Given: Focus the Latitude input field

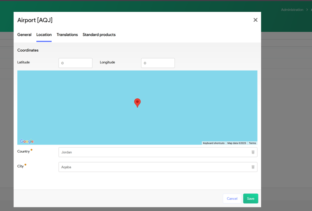Looking at the screenshot, I should coord(75,63).
